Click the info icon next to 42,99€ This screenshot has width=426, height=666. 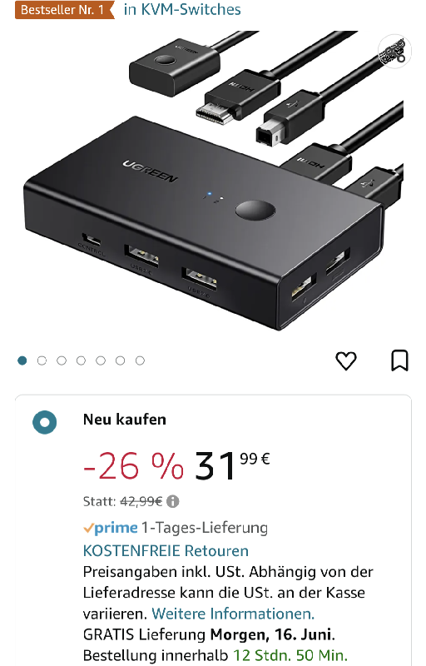(173, 502)
